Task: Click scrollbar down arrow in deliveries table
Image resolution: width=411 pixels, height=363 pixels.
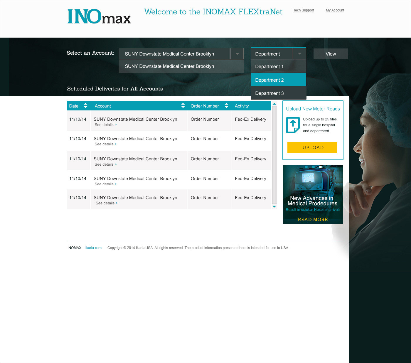Action: (274, 207)
